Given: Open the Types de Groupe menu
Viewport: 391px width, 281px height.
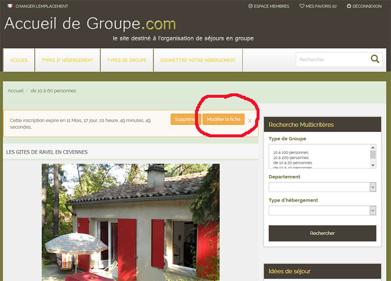Looking at the screenshot, I should pos(127,60).
